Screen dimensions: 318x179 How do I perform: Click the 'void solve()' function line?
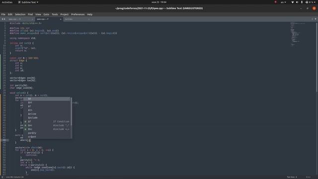coord(19,93)
